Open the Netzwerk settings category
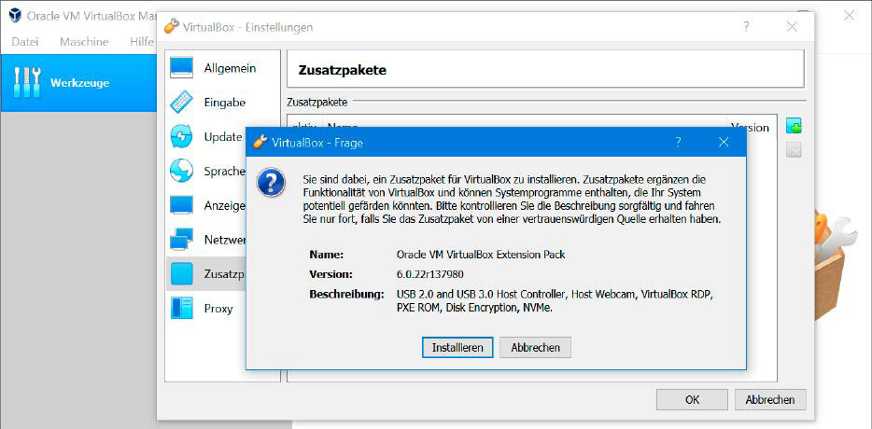Screen dimensions: 872x429 (x=207, y=240)
